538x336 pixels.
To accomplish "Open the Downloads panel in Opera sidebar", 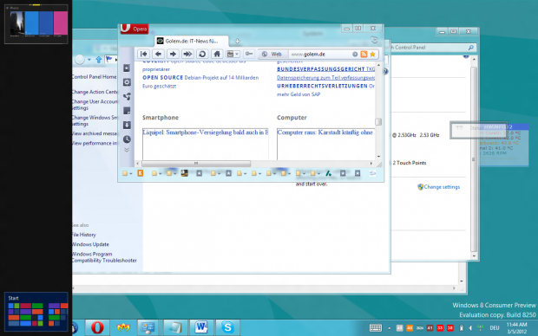I will click(127, 125).
